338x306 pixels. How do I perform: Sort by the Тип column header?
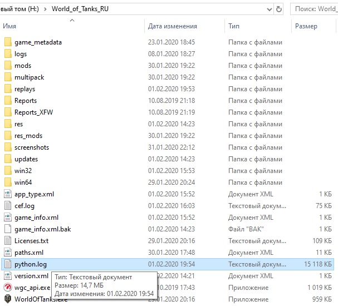click(234, 26)
